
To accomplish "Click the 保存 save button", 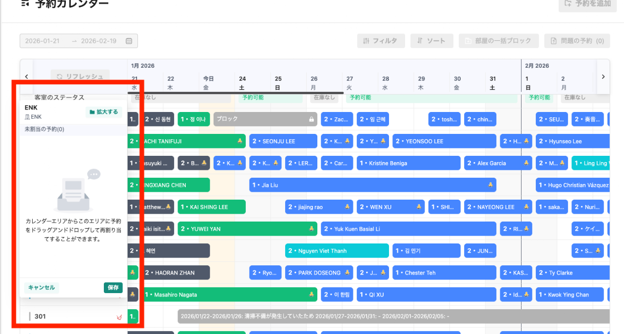I will click(x=113, y=288).
